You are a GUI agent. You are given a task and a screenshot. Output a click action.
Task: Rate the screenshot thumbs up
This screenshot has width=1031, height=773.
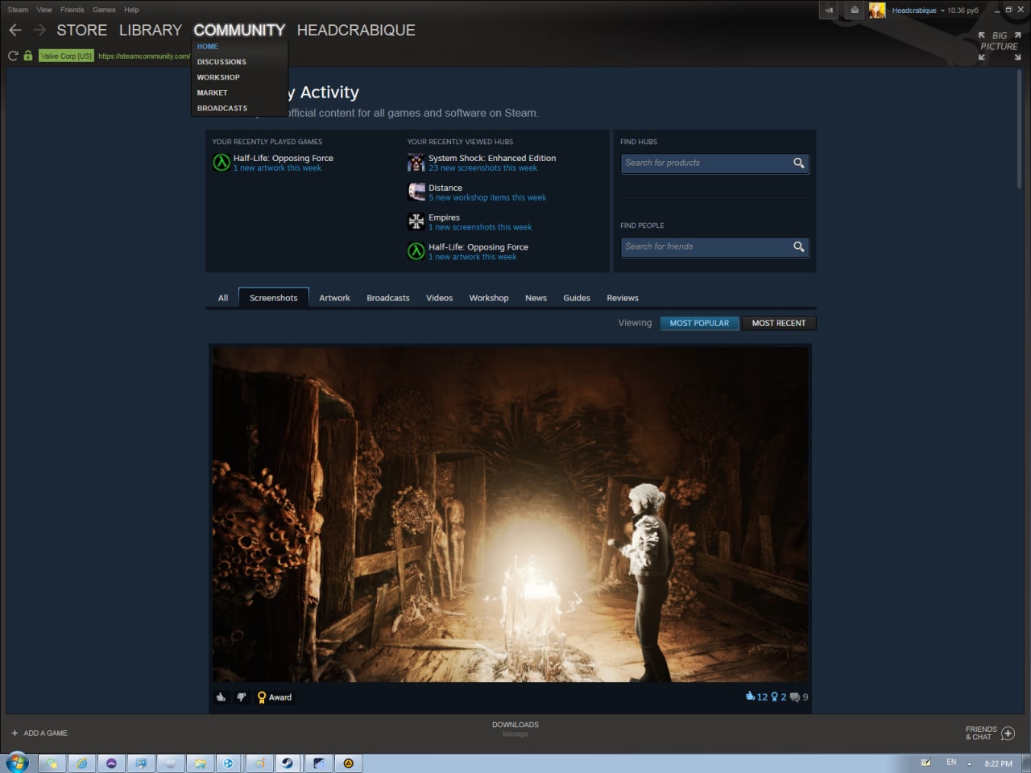221,697
